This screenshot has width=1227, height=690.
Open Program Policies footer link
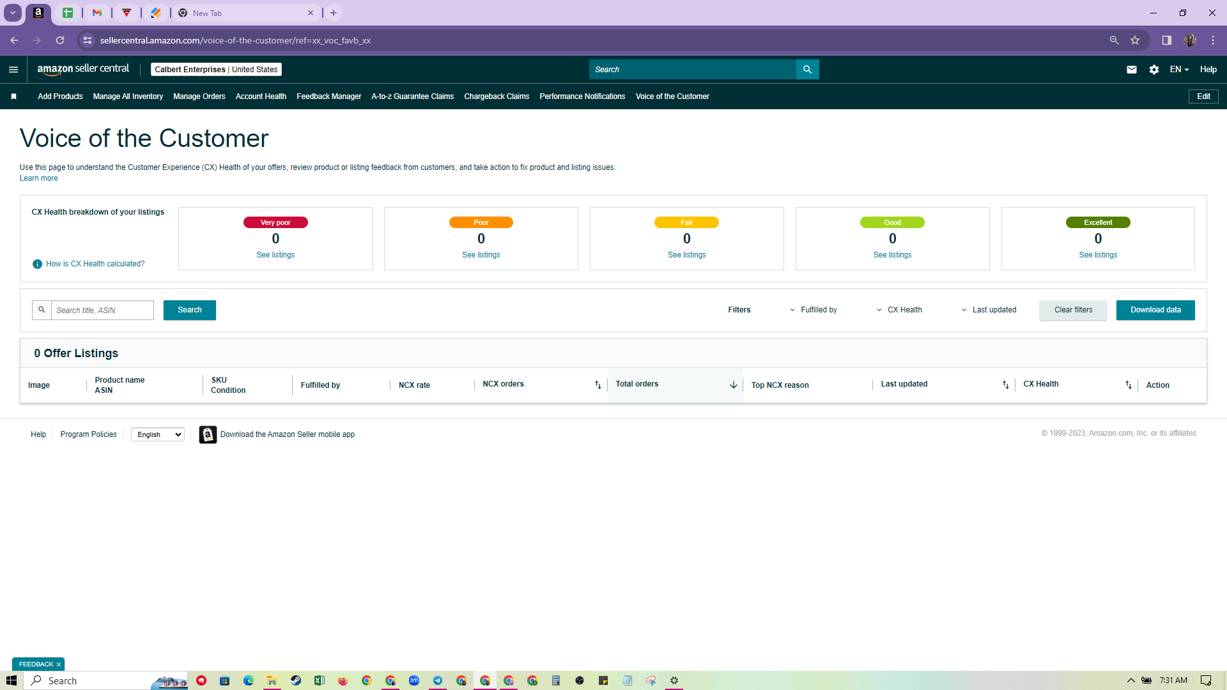pos(88,434)
